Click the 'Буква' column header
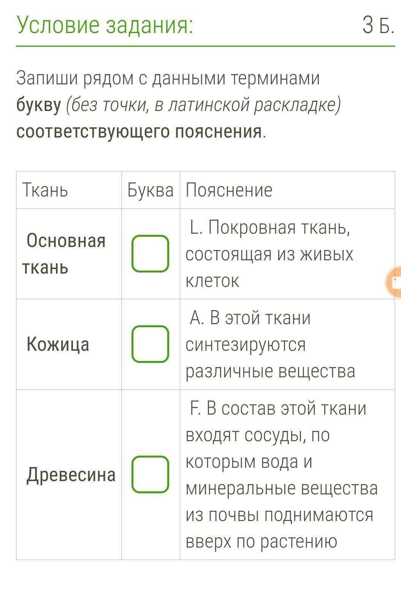The width and height of the screenshot is (401, 597). tap(150, 190)
